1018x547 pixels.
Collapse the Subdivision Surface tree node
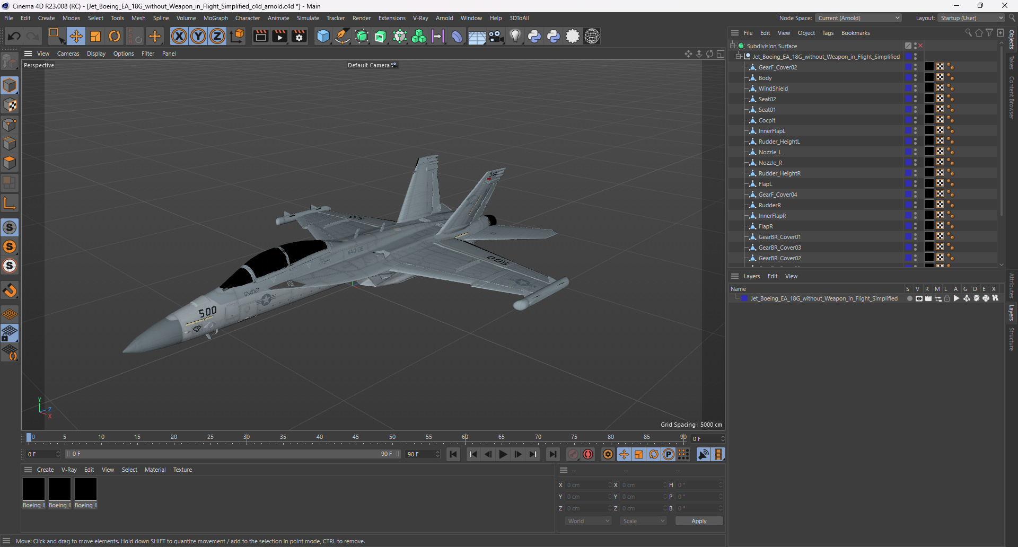732,46
